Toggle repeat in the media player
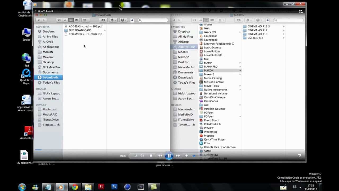Screen dimensions: 339x191 (142, 156)
